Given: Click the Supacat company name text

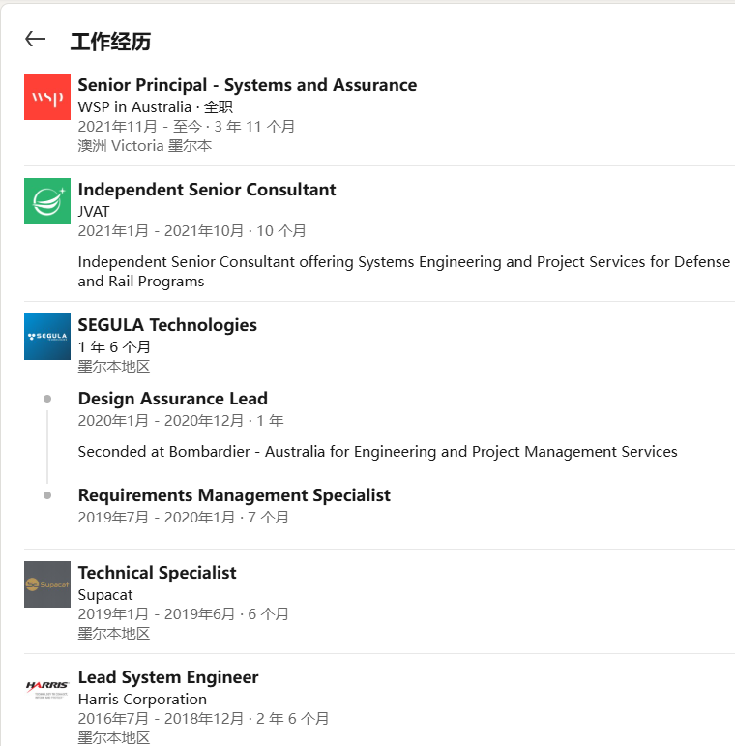Looking at the screenshot, I should [x=105, y=594].
